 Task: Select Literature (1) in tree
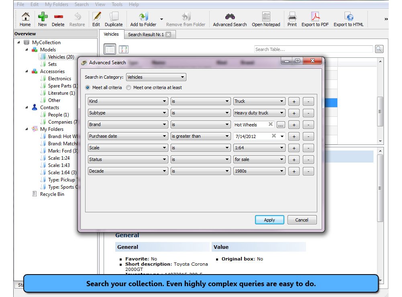coord(61,93)
